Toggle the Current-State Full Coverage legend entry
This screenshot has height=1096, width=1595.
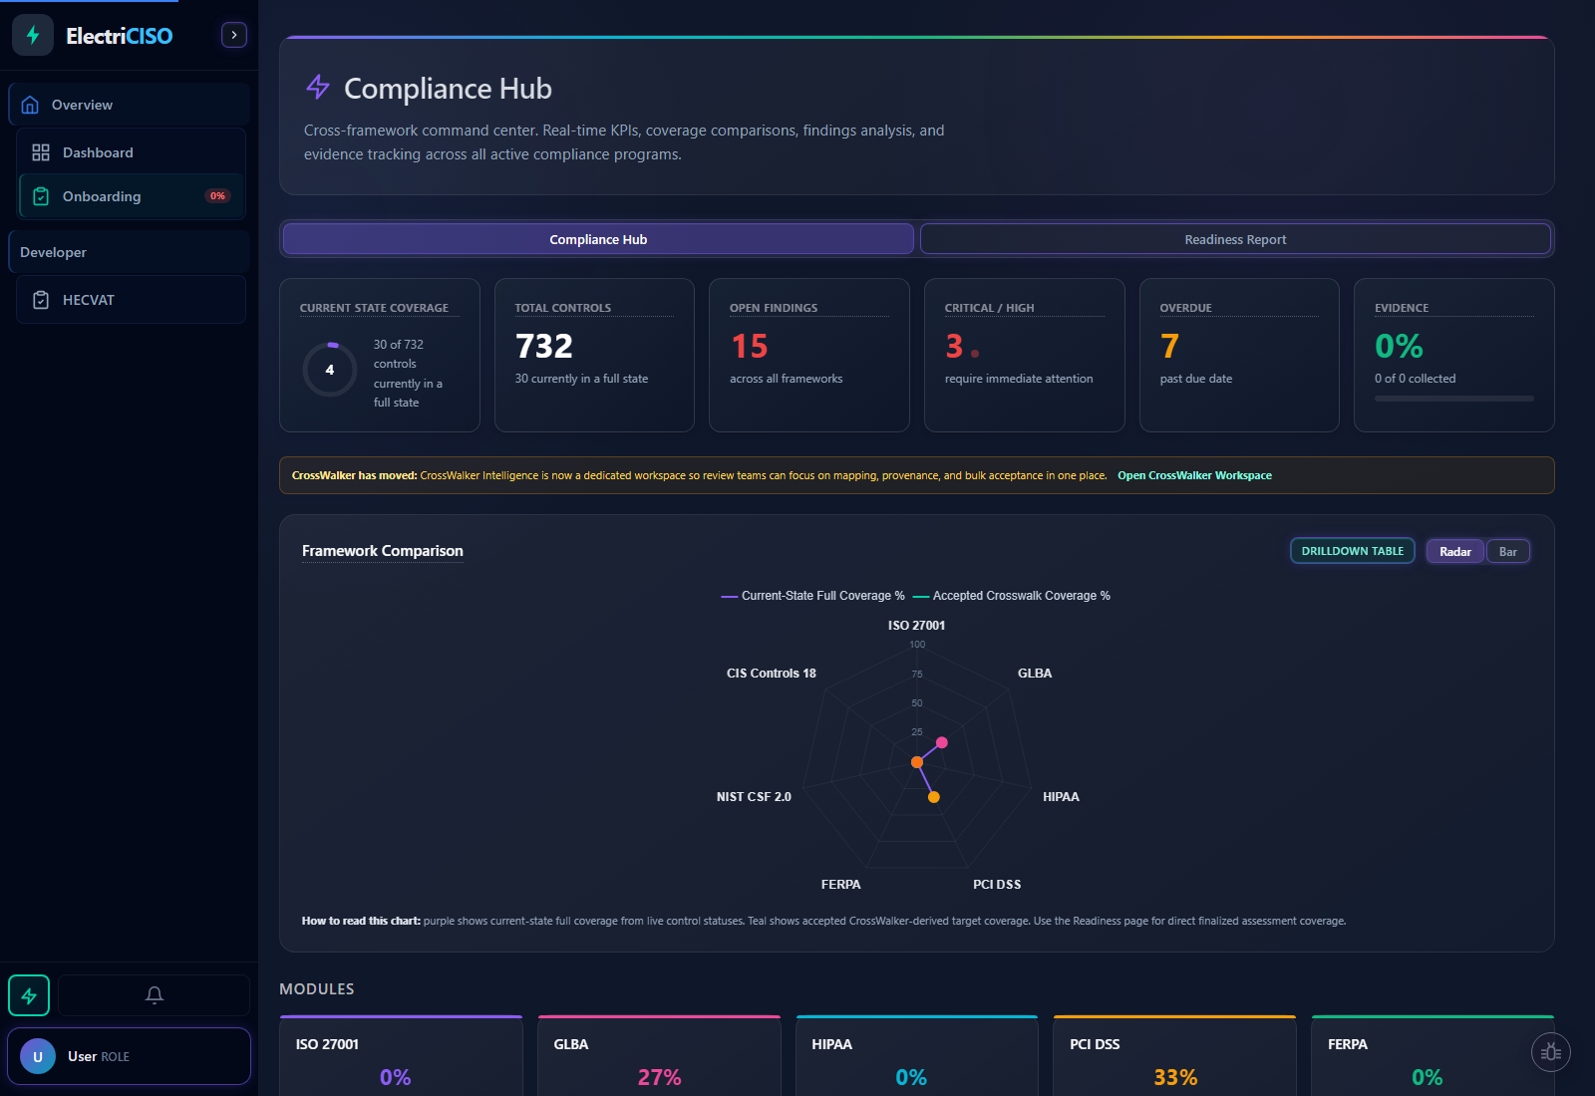pyautogui.click(x=811, y=595)
